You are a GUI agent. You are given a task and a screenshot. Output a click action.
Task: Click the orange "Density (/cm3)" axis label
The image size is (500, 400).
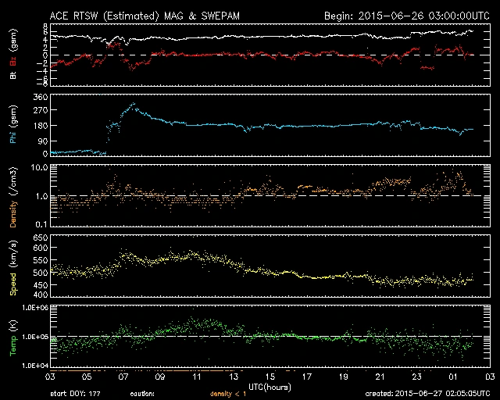(x=13, y=197)
